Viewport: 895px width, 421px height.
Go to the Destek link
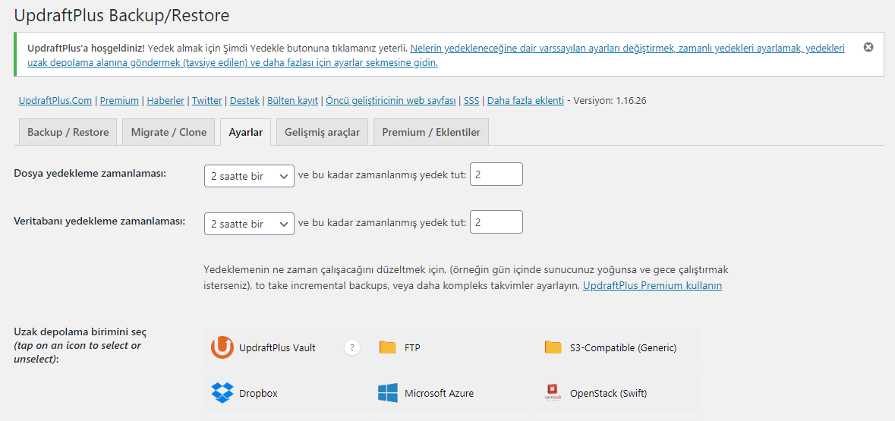[x=244, y=100]
